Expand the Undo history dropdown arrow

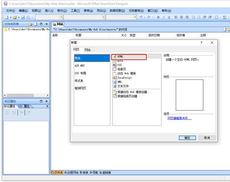tap(145, 17)
